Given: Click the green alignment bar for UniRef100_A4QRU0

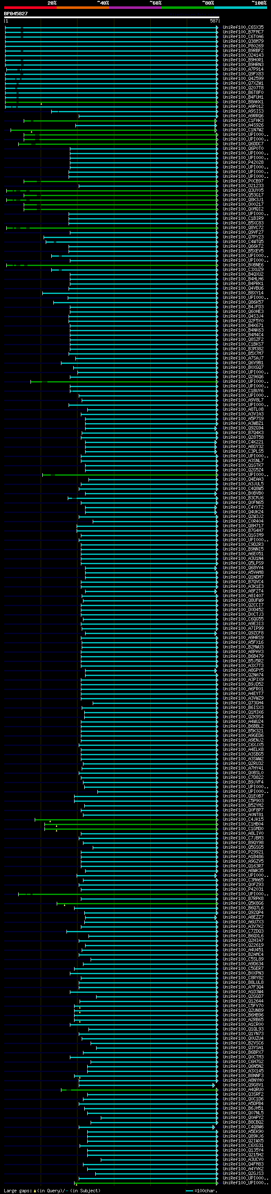Looking at the screenshot, I should pos(139,1090).
